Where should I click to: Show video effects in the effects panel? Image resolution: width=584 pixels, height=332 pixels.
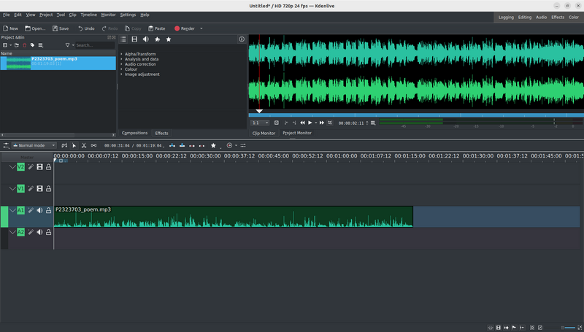click(134, 39)
